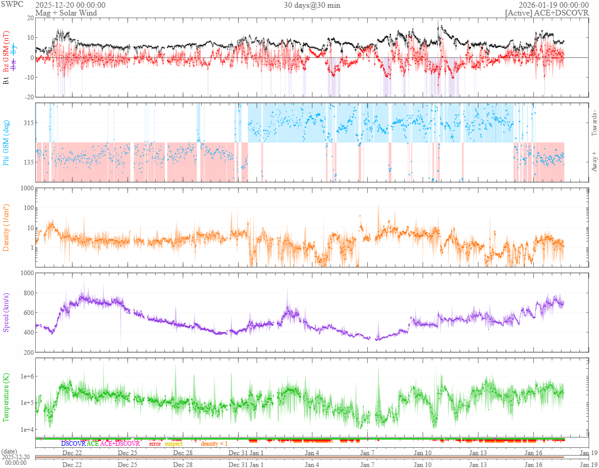Click the Towards - label beside Phi panel
This screenshot has width=599, height=468.
click(594, 123)
